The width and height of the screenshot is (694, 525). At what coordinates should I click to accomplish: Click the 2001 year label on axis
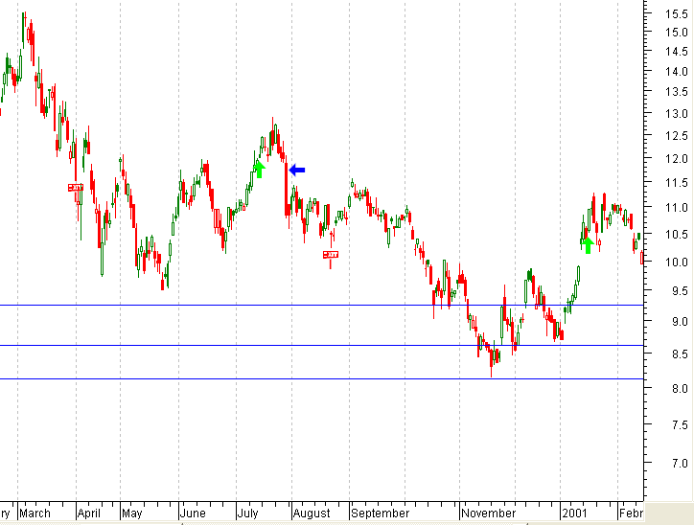[x=574, y=514]
